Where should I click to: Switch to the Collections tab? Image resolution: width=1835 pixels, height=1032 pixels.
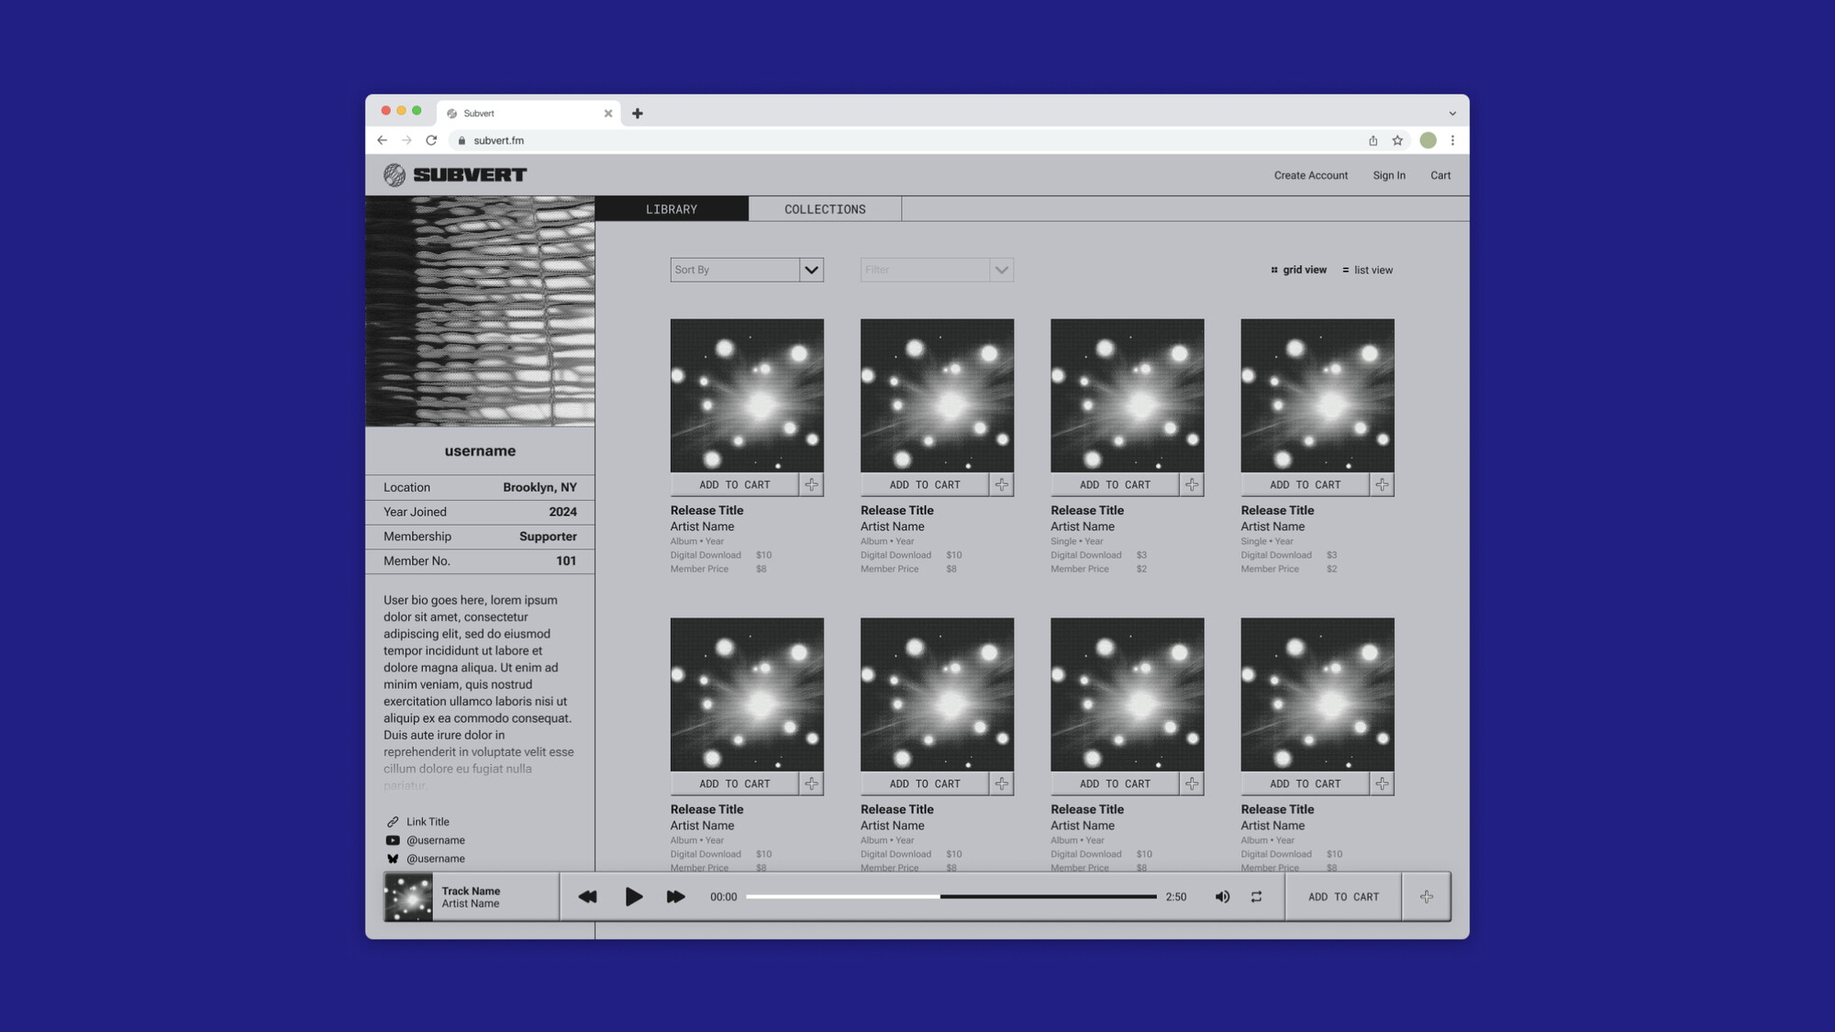[824, 209]
